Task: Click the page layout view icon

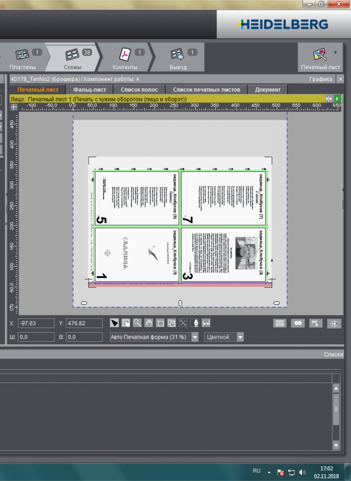Action: [x=280, y=323]
